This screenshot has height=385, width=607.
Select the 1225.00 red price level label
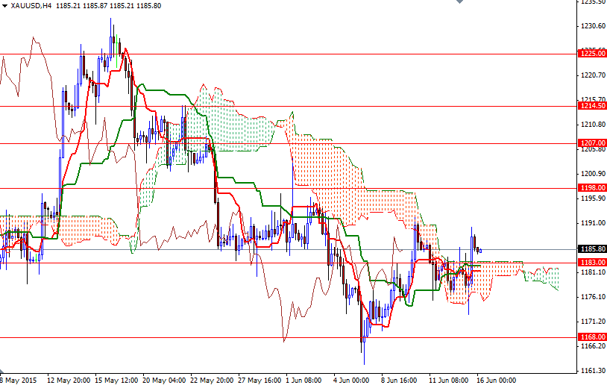coord(591,54)
